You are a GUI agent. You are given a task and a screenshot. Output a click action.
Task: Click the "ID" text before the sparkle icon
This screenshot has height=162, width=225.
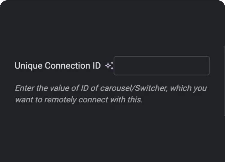(x=97, y=66)
